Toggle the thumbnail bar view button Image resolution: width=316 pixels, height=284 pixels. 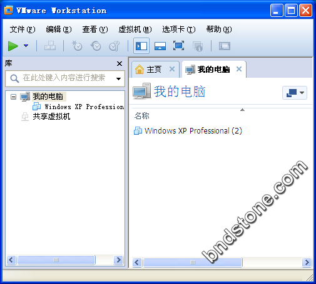pos(160,46)
